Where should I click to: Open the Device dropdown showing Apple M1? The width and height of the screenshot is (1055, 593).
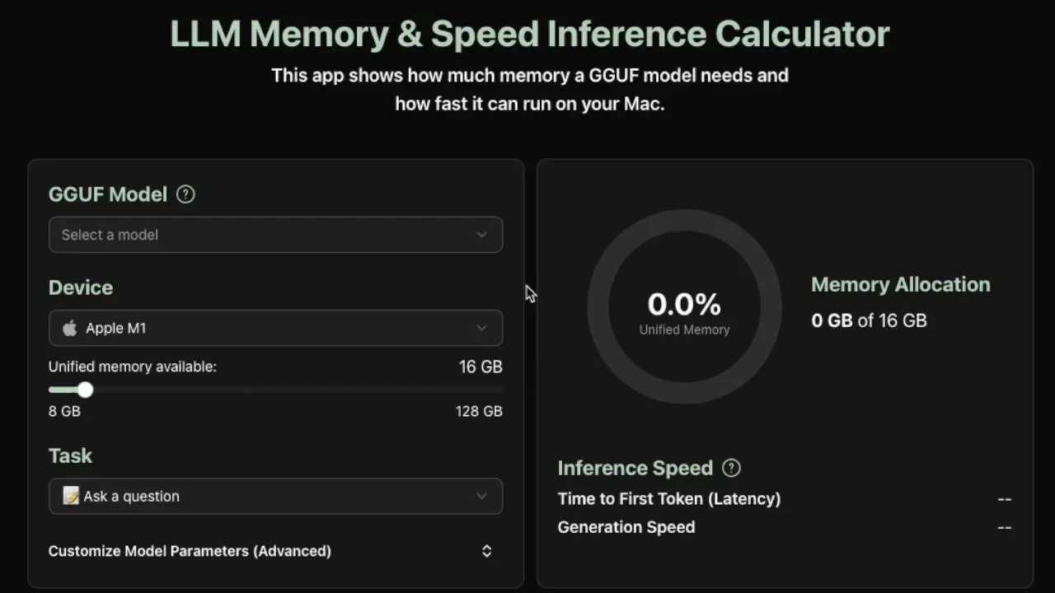coord(276,328)
